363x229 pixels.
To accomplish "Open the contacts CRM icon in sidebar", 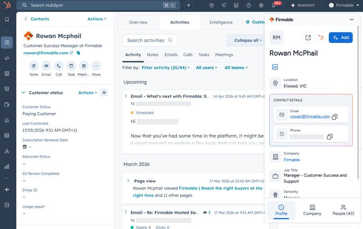I will tap(7, 42).
